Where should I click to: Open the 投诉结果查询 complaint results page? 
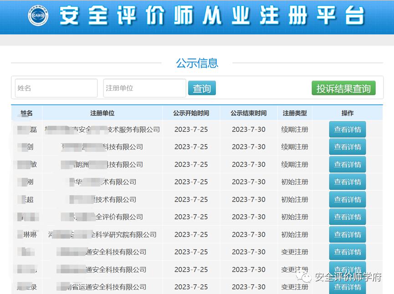[343, 88]
